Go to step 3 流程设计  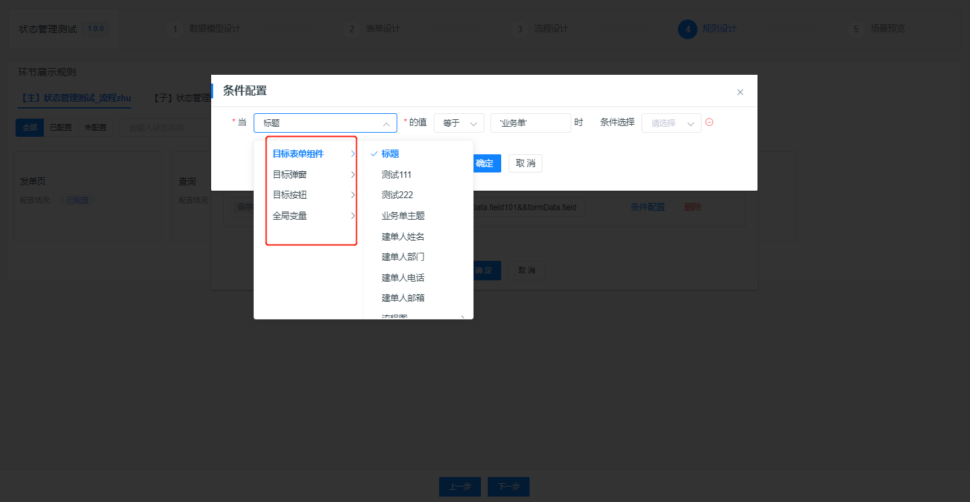[540, 29]
